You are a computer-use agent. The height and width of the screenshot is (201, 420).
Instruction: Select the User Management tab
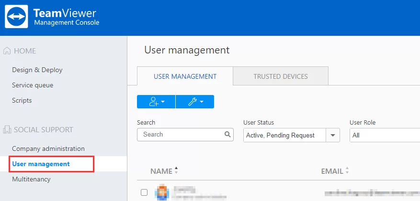pyautogui.click(x=185, y=76)
